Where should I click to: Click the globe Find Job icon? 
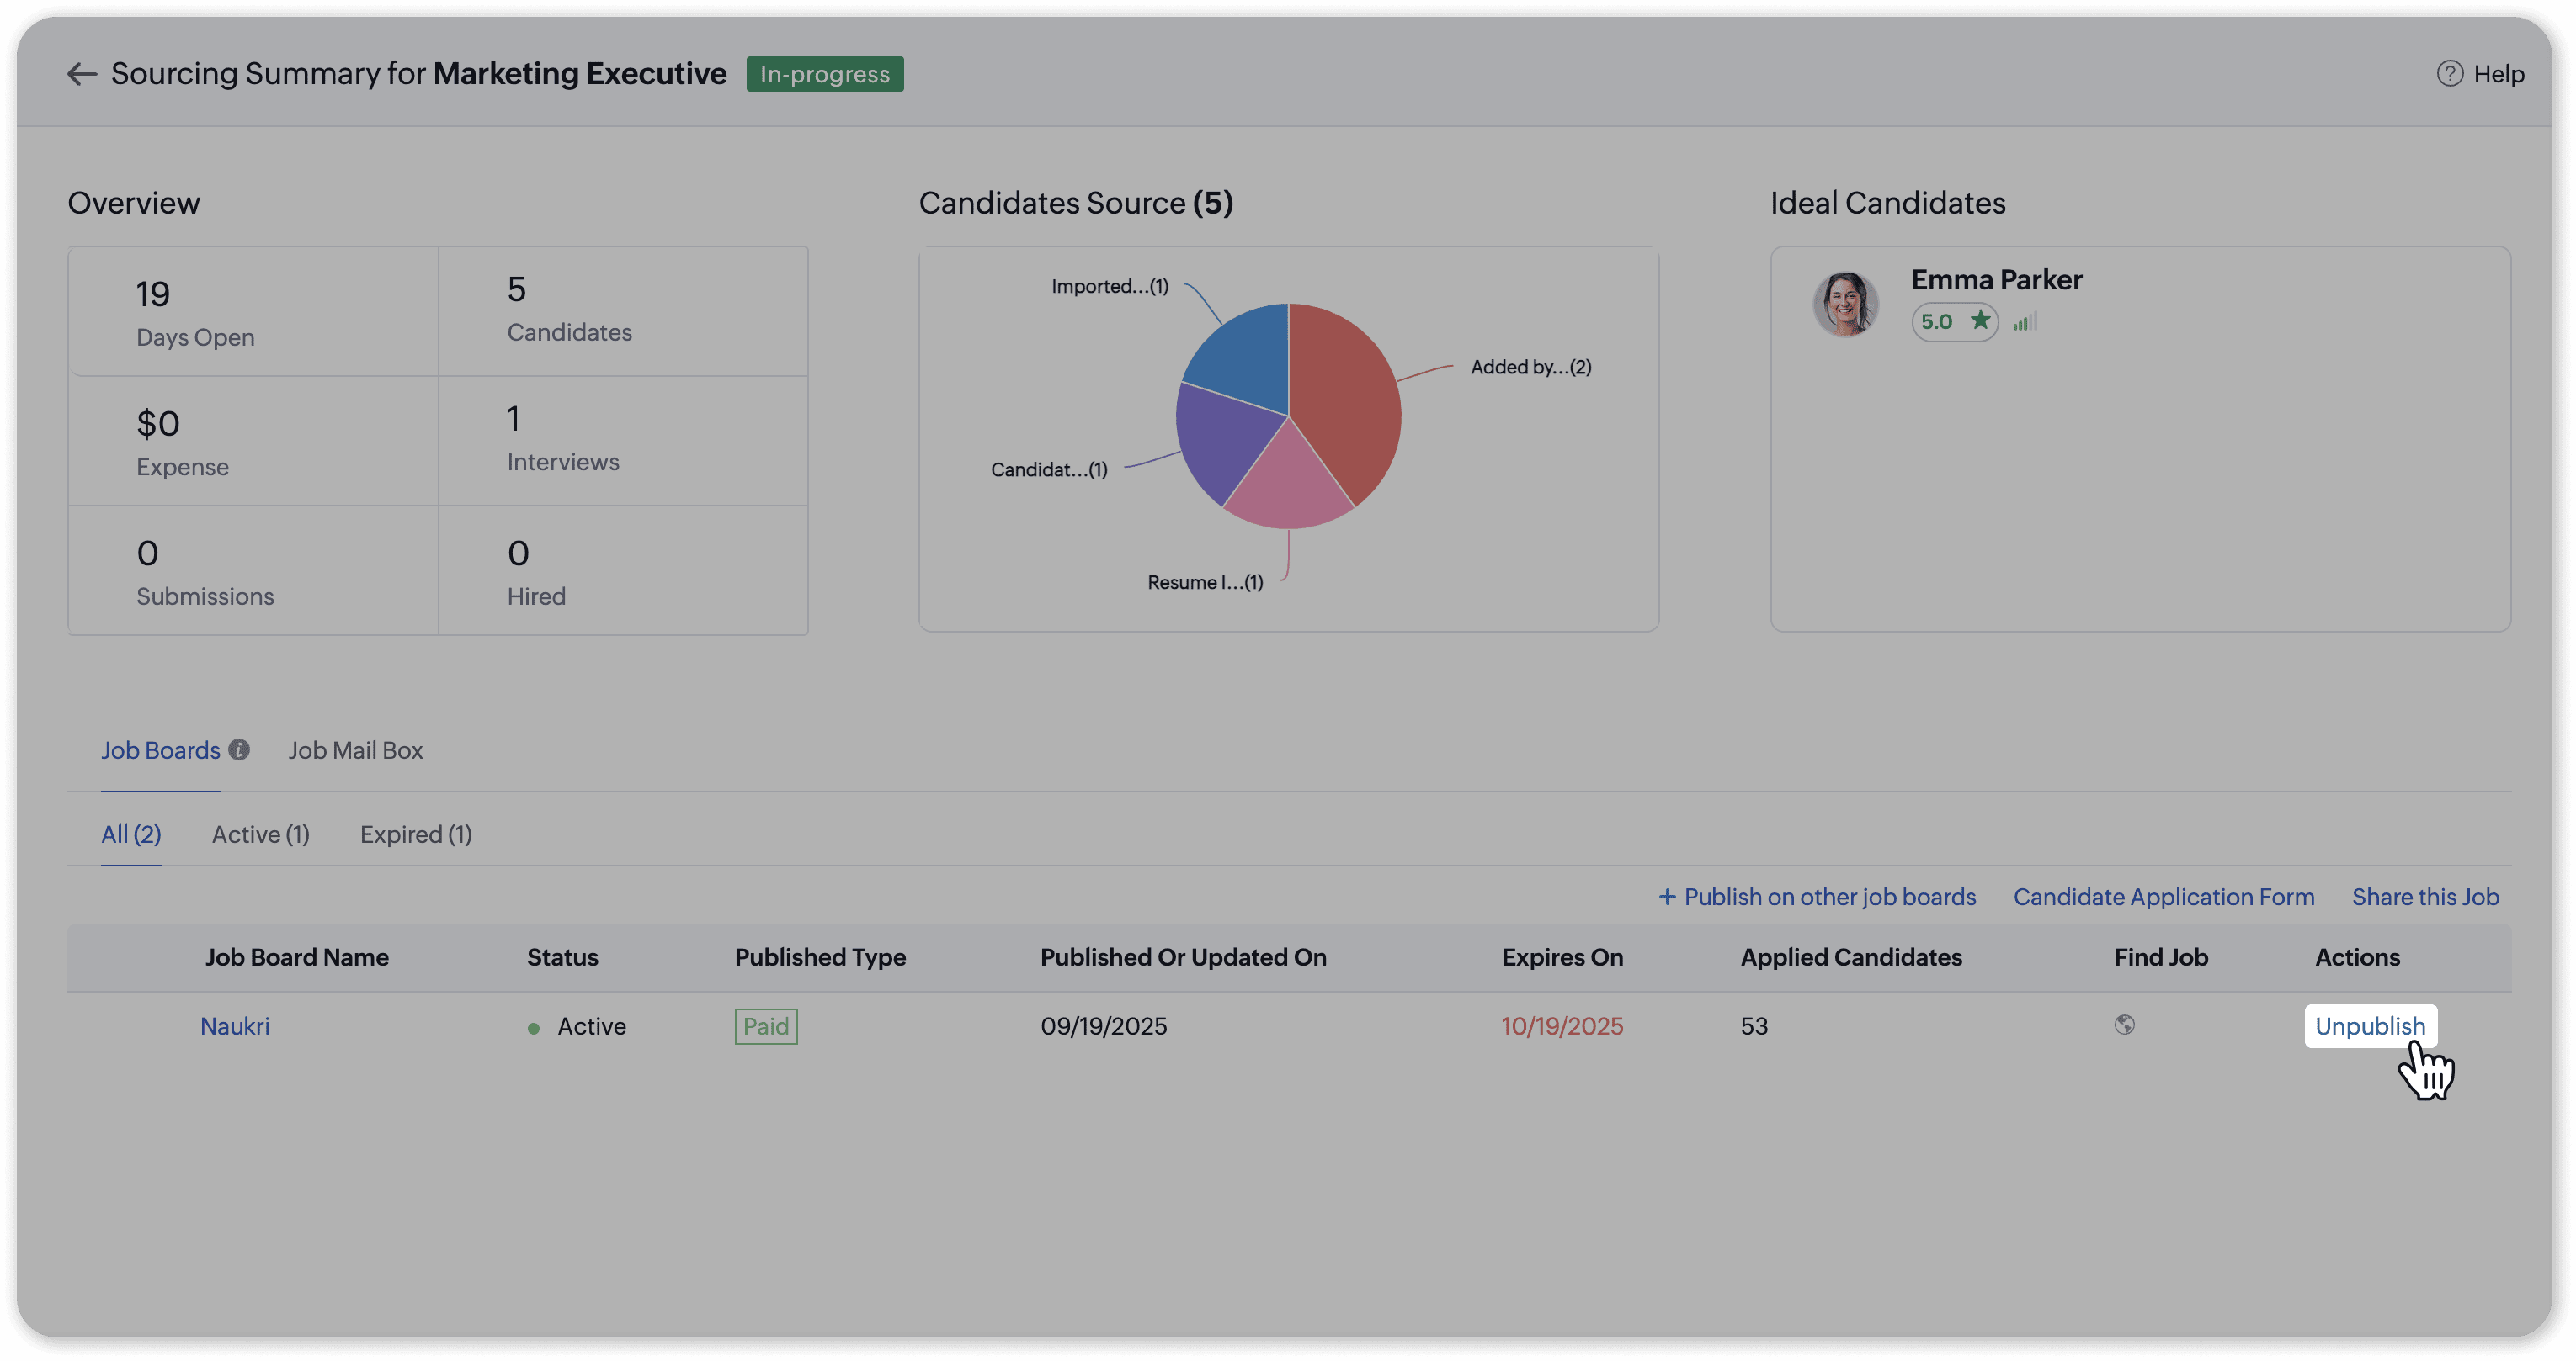pos(2124,1025)
